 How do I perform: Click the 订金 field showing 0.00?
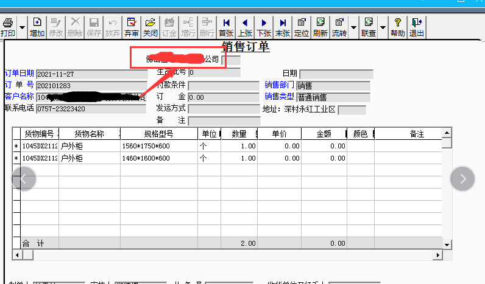tap(224, 97)
